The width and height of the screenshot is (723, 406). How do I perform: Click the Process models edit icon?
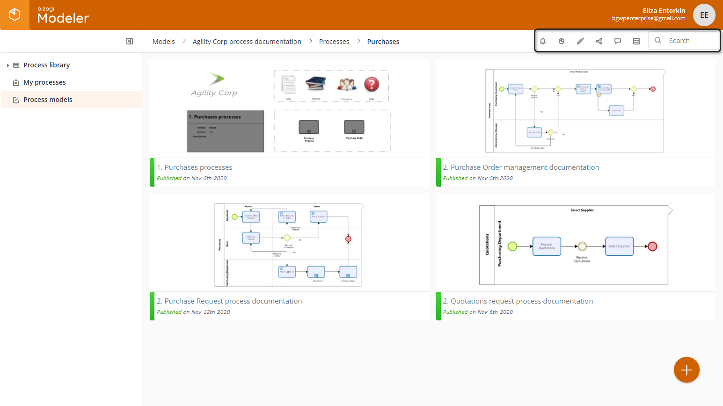16,100
